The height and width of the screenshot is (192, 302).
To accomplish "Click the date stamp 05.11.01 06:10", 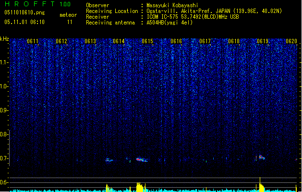I will coord(24,22).
